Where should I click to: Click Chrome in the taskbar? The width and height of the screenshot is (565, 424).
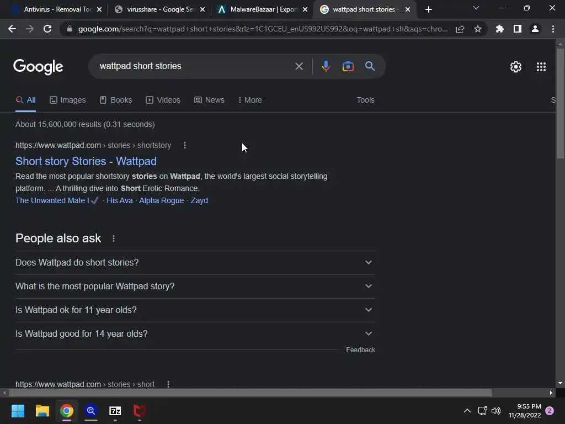click(x=67, y=411)
